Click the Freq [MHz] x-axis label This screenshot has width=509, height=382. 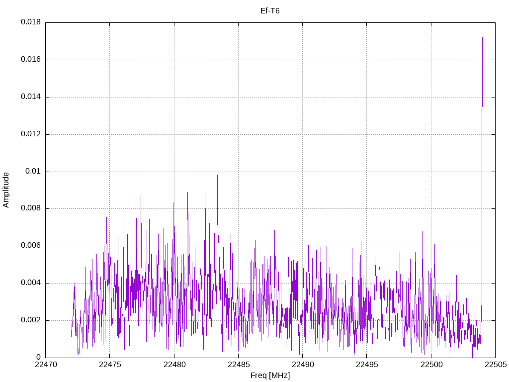point(270,376)
